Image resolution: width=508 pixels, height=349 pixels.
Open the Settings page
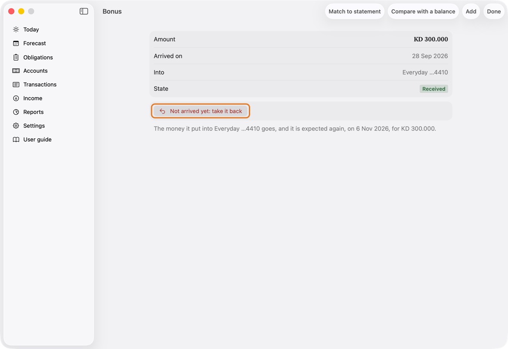coord(49,126)
